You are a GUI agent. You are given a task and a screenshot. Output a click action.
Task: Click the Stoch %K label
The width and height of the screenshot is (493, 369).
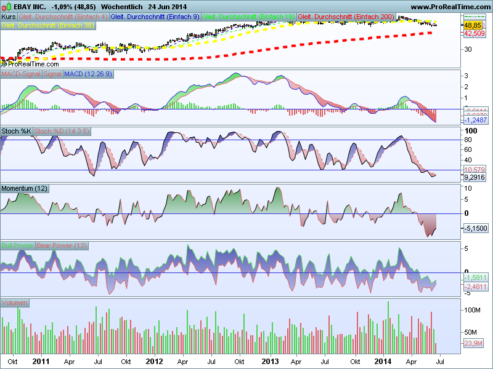[17, 131]
